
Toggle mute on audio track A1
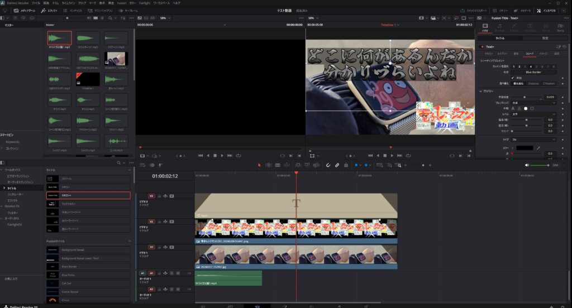pyautogui.click(x=178, y=273)
